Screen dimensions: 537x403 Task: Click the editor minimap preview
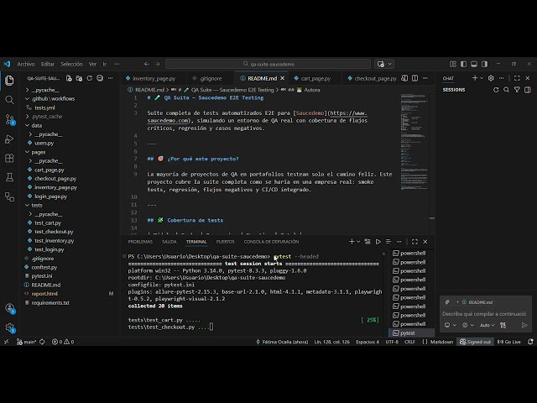tap(414, 142)
